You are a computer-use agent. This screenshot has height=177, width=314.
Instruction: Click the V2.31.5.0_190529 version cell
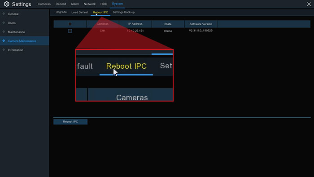point(201,31)
